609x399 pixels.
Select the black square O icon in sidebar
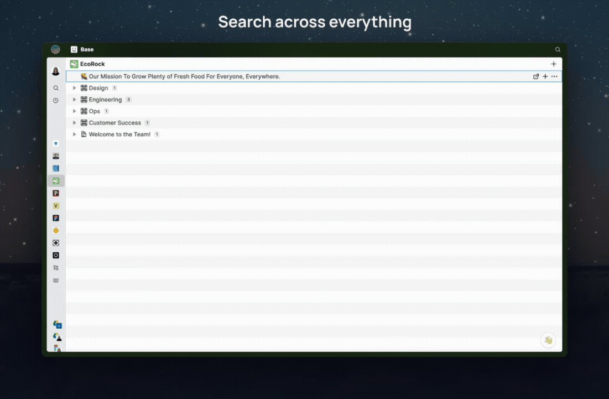tap(56, 255)
